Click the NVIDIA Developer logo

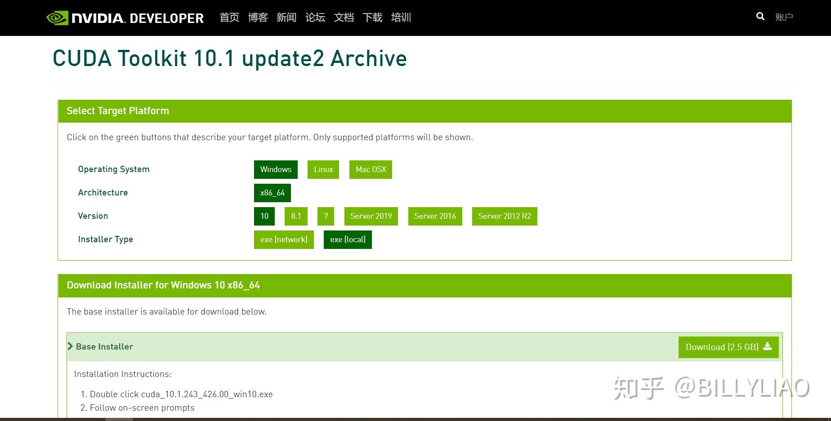click(x=125, y=18)
